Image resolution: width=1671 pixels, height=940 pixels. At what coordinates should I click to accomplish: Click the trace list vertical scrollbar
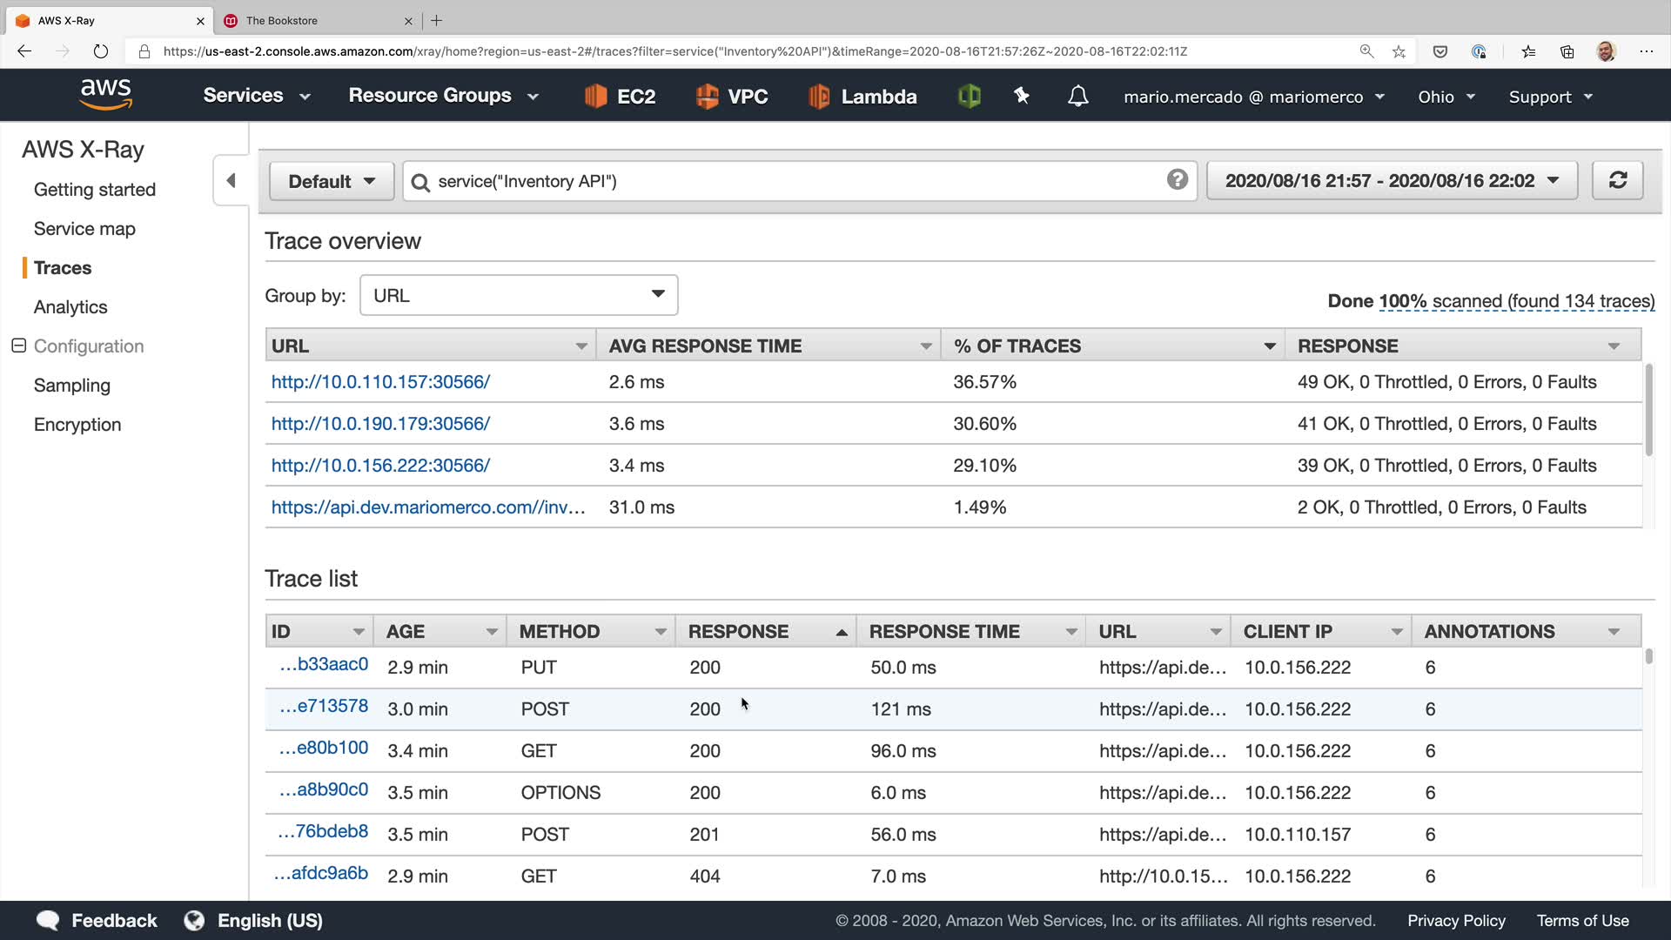[1648, 656]
